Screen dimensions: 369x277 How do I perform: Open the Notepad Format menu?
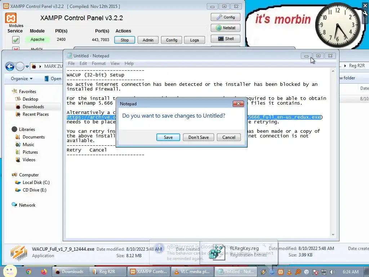coord(99,63)
